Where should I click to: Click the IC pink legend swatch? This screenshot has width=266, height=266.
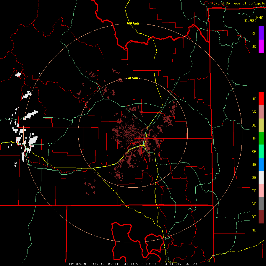click(x=261, y=191)
